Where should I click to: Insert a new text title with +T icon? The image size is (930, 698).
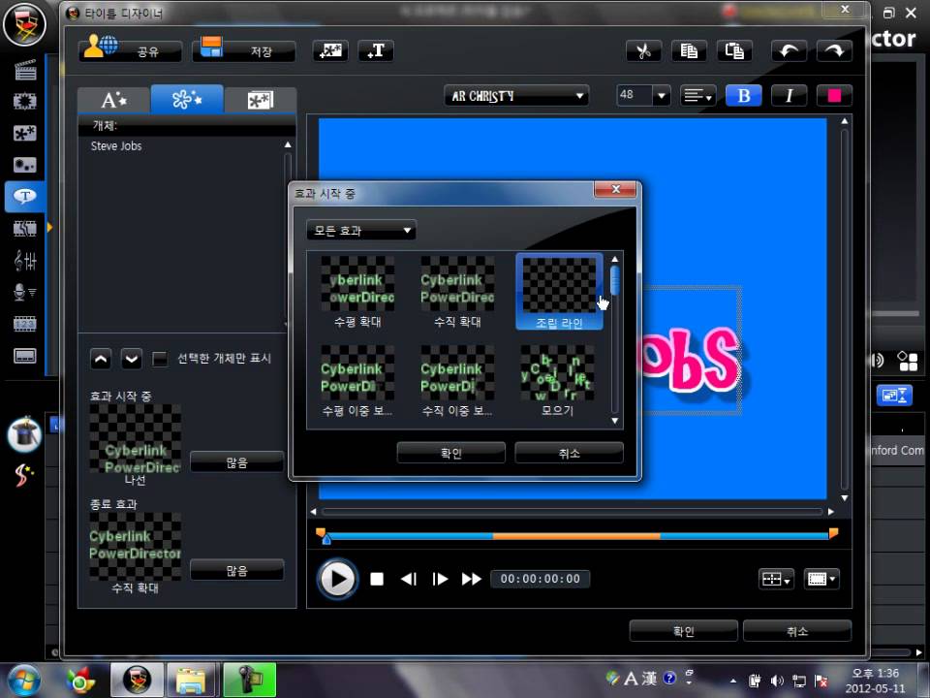[x=376, y=51]
